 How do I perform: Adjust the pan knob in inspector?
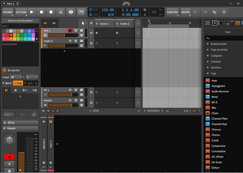point(9,140)
